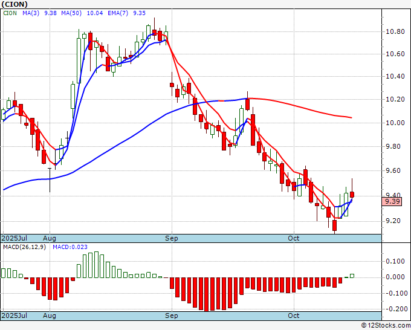Click the latest green MACD histogram bar
The height and width of the screenshot is (330, 411).
click(x=352, y=276)
